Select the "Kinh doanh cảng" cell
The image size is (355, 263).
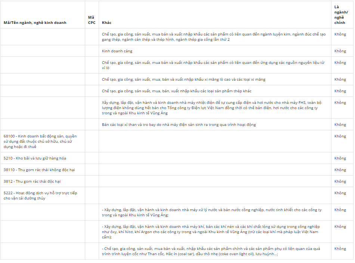(117, 51)
